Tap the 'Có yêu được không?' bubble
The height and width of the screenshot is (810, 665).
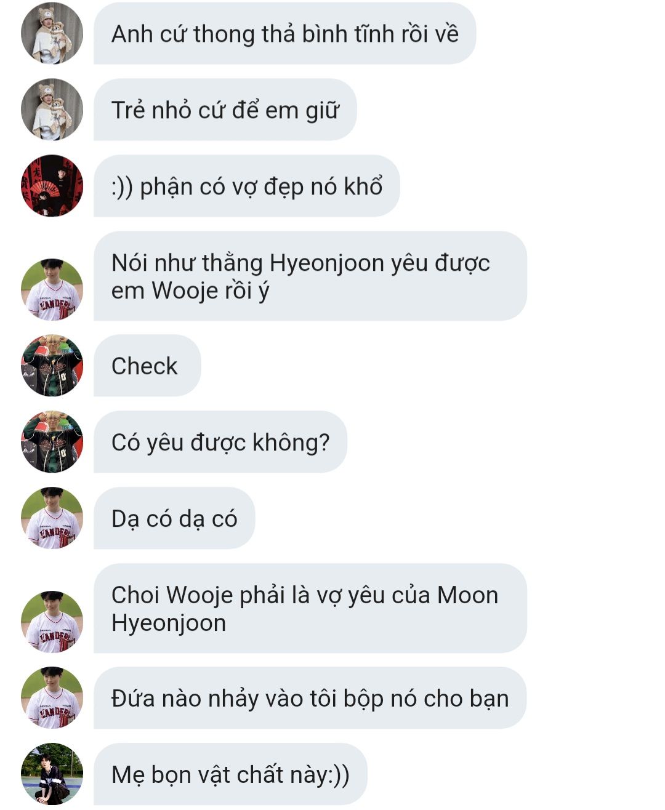(220, 442)
